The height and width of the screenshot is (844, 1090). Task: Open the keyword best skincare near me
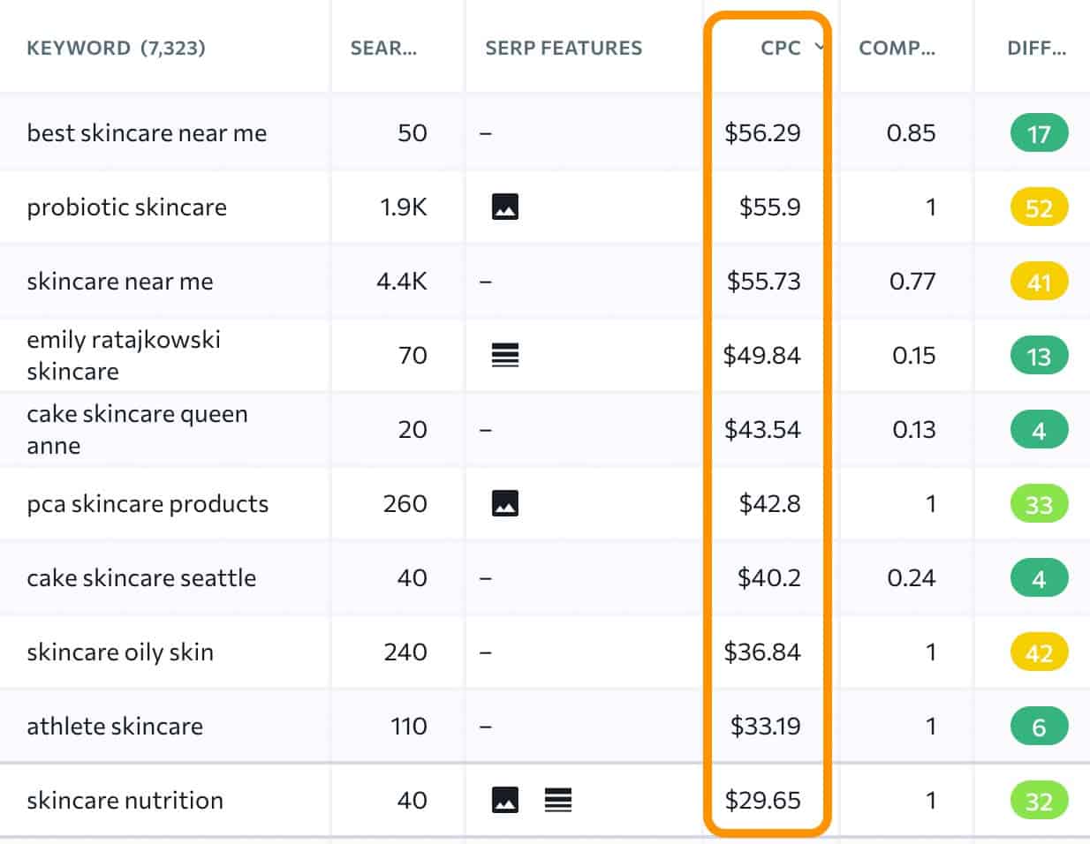coord(146,132)
